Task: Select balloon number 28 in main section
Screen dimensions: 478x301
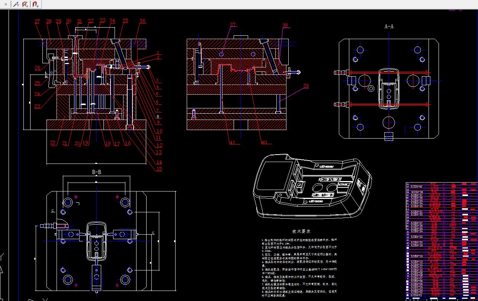Action: (49, 22)
